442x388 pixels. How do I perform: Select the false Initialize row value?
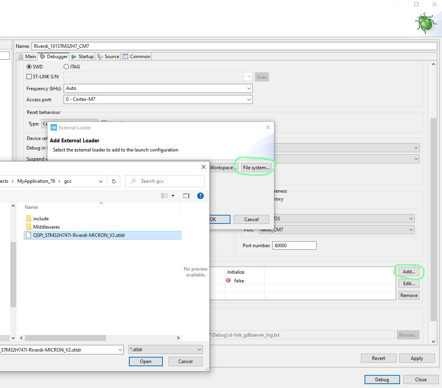coord(239,280)
